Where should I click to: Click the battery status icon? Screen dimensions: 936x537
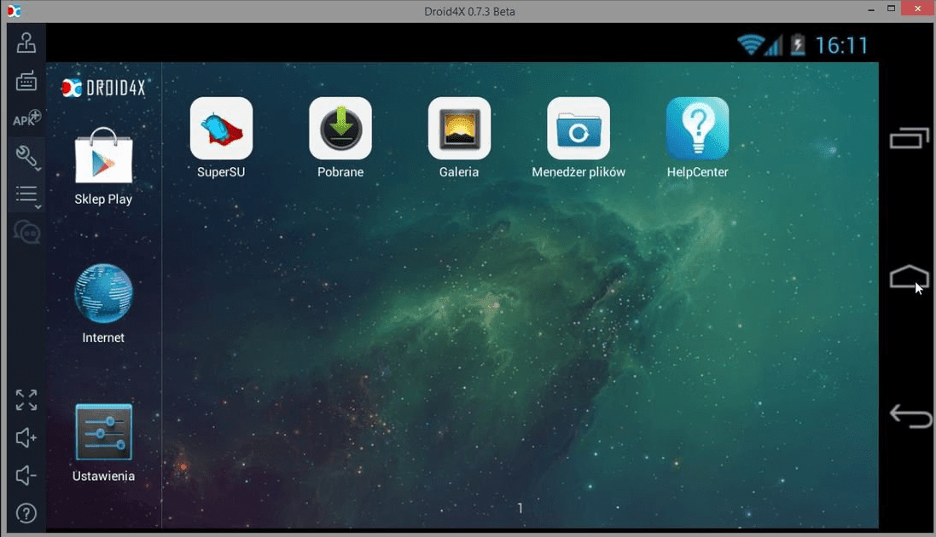[798, 44]
